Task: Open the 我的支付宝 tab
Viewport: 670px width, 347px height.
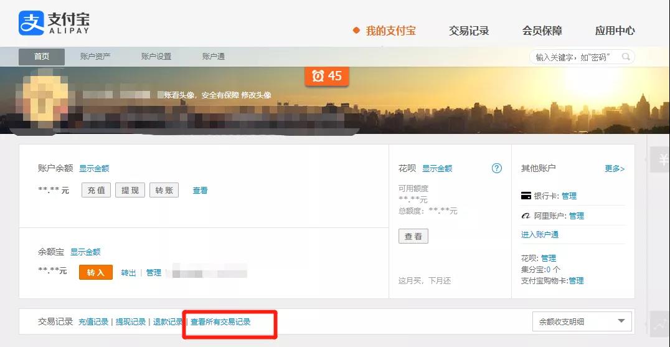Action: [x=390, y=31]
